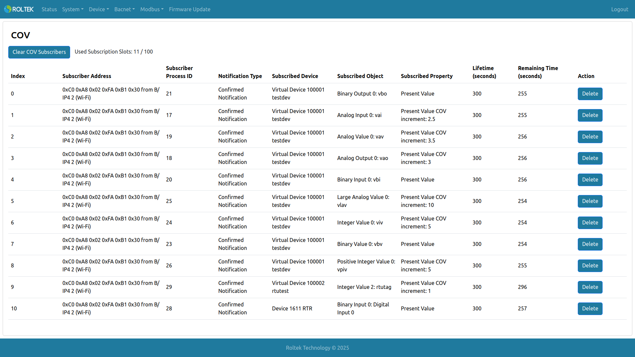
Task: Click remaining time value 257
Action: coord(523,308)
